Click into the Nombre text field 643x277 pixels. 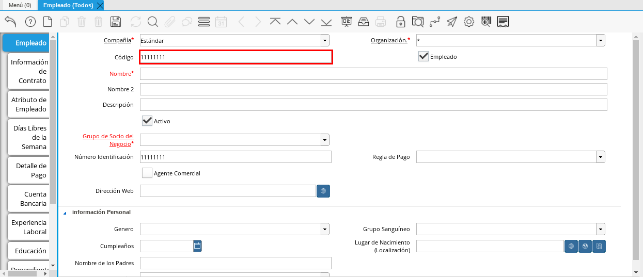(373, 74)
